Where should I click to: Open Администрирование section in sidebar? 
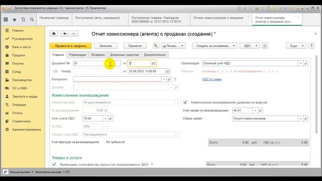tap(27, 130)
